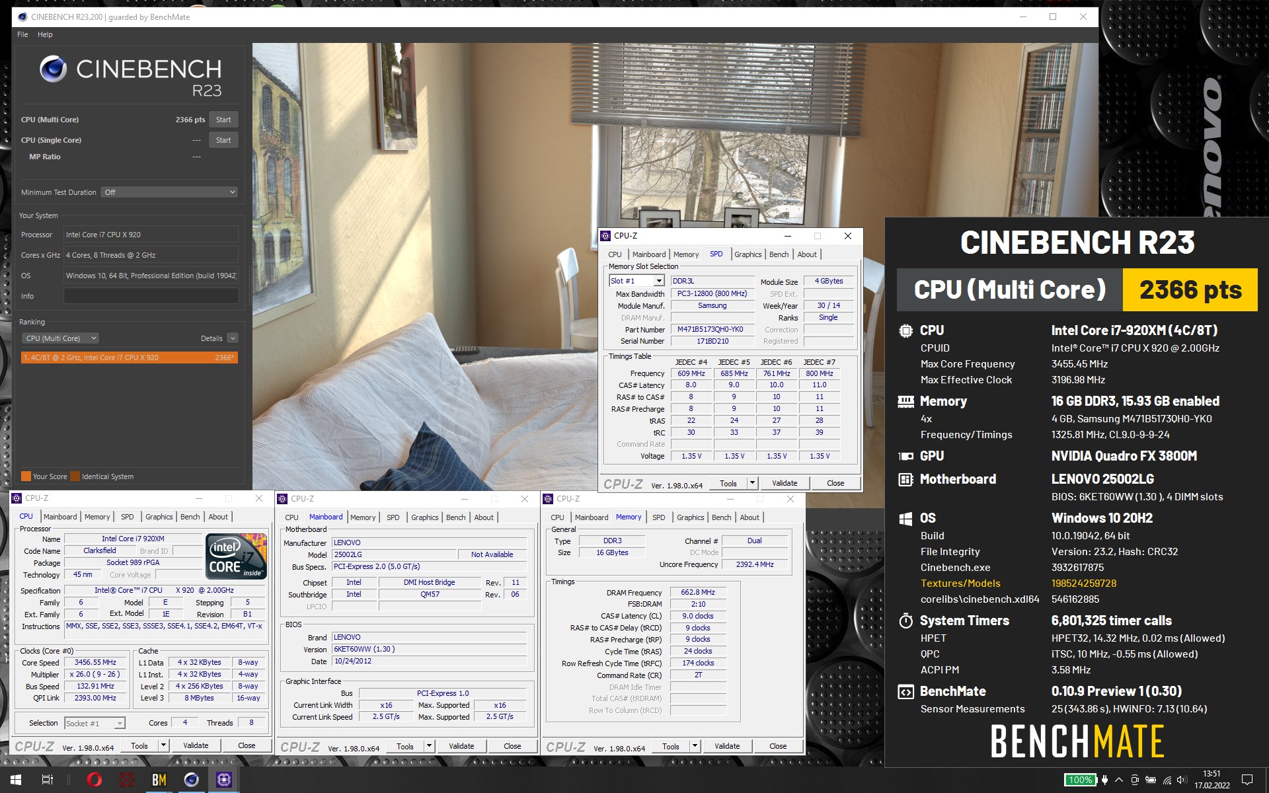Open Task View from the taskbar
The width and height of the screenshot is (1269, 793).
pos(48,780)
